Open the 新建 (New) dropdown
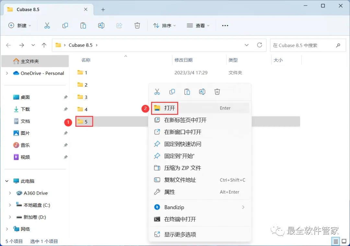Viewport: 350px width, 246px height. click(20, 26)
